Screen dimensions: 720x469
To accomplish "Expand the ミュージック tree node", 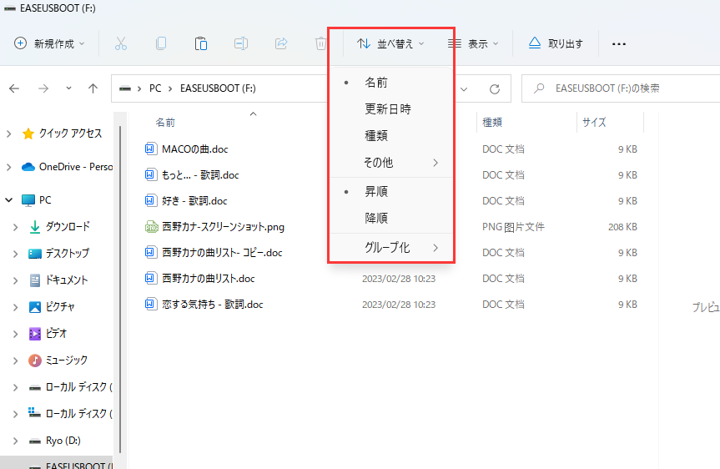I will (16, 361).
